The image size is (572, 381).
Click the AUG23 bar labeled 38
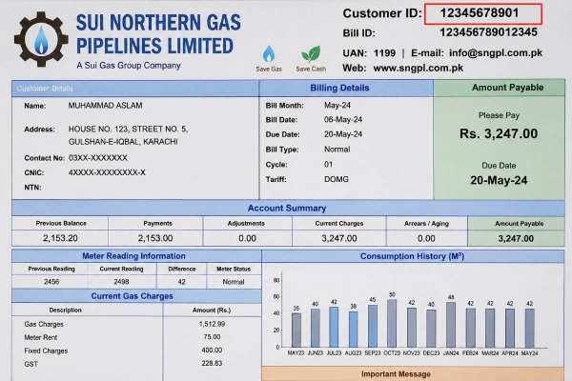(x=353, y=330)
